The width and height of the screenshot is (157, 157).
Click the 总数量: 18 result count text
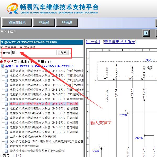click(43, 62)
